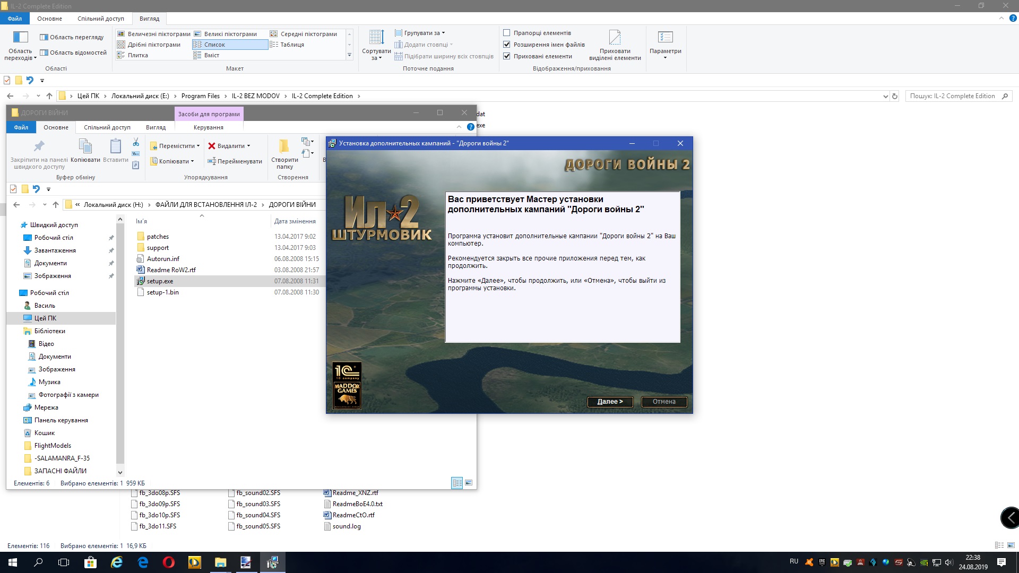Open the Керування tab in ДОРОГИ ВІЙНИ window
The width and height of the screenshot is (1019, 573).
[x=208, y=127]
